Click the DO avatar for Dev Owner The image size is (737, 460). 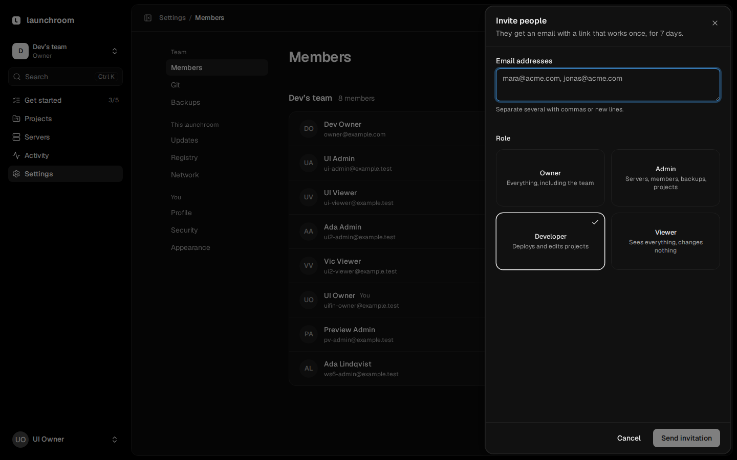(309, 129)
